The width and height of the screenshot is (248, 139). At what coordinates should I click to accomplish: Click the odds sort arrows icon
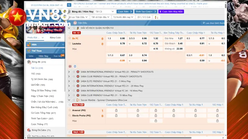(x=157, y=17)
